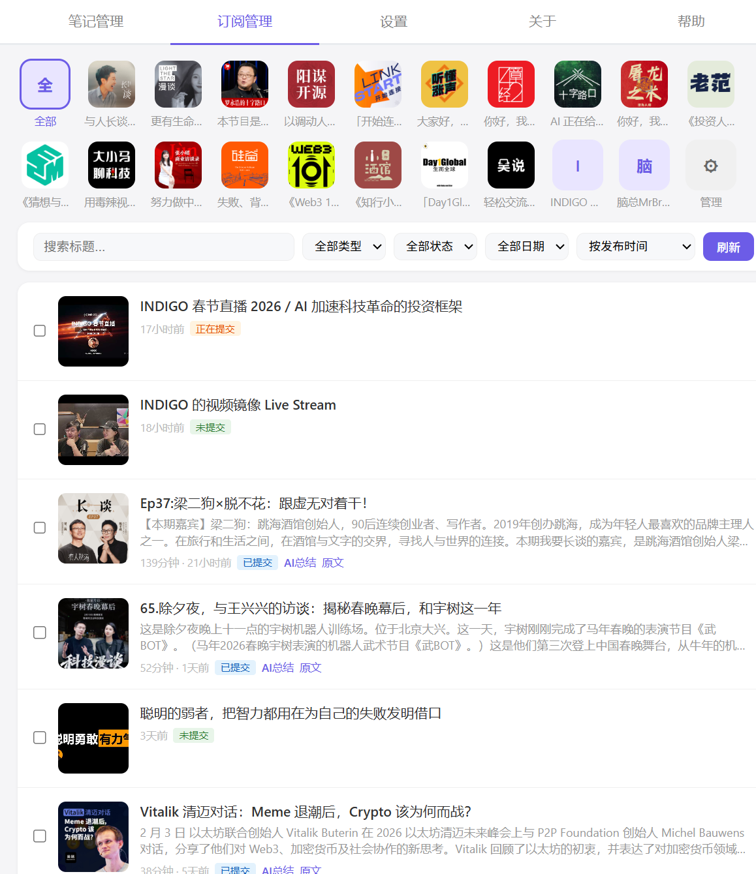Open the 设置 tab
756x874 pixels.
(393, 21)
